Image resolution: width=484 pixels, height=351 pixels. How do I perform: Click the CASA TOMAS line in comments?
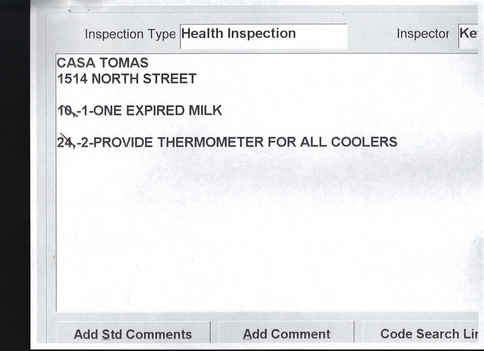102,63
